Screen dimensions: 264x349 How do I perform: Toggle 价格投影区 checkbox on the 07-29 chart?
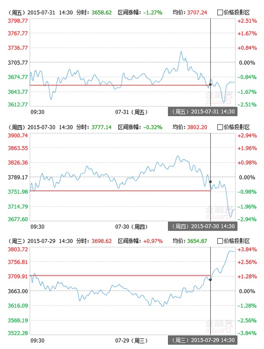tap(220, 241)
